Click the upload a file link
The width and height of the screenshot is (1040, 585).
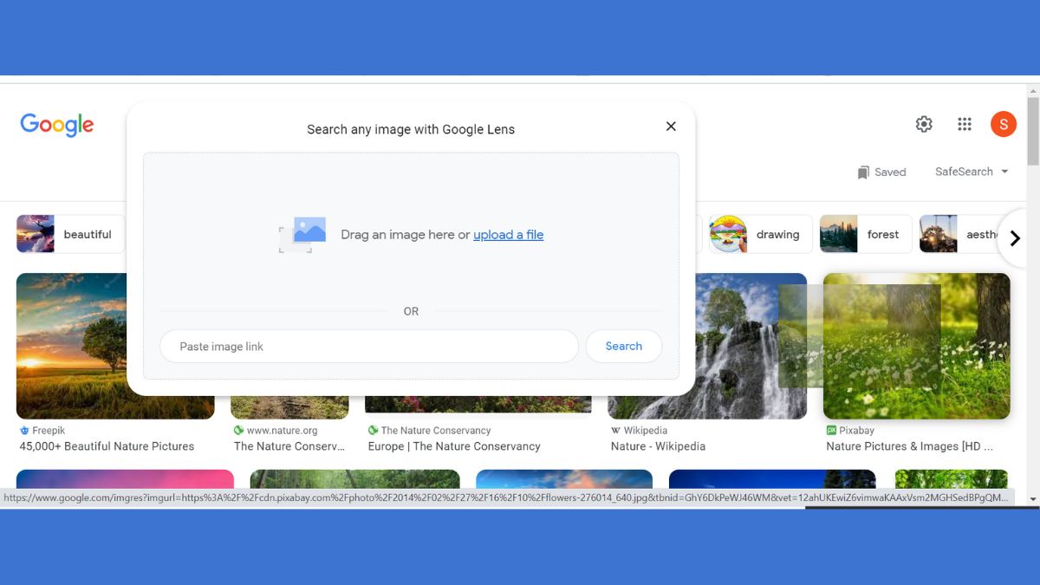pos(508,235)
